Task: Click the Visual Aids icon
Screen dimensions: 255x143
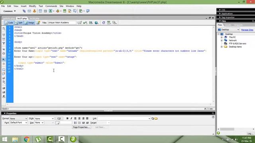Action: point(114,23)
